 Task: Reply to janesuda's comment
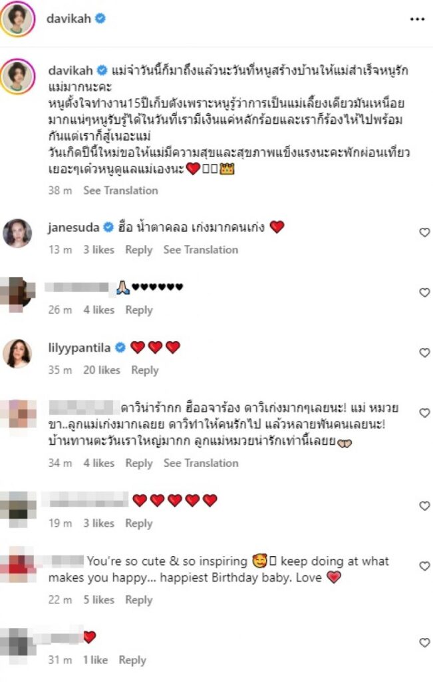coord(139,250)
